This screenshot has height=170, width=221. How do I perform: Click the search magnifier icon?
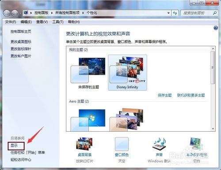click(x=215, y=13)
